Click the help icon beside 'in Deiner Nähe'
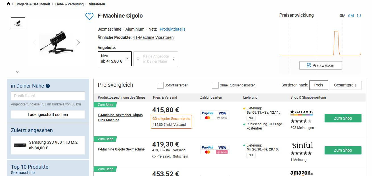The height and width of the screenshot is (176, 372). click(x=48, y=86)
